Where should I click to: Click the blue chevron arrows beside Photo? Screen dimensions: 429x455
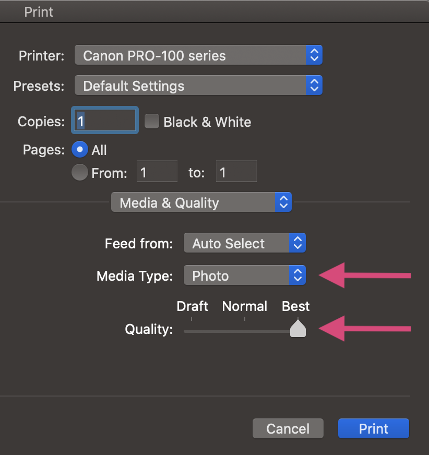click(x=297, y=275)
